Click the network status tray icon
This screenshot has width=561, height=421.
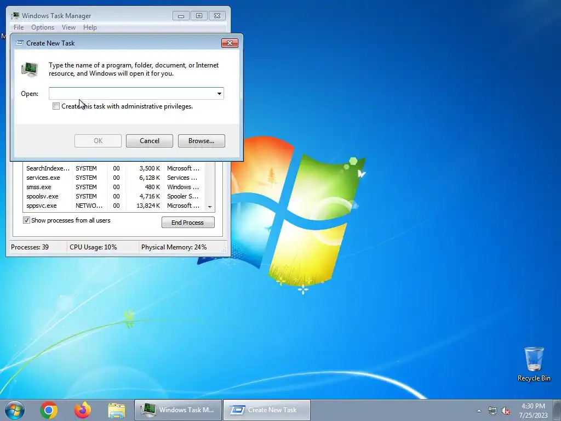pos(493,411)
